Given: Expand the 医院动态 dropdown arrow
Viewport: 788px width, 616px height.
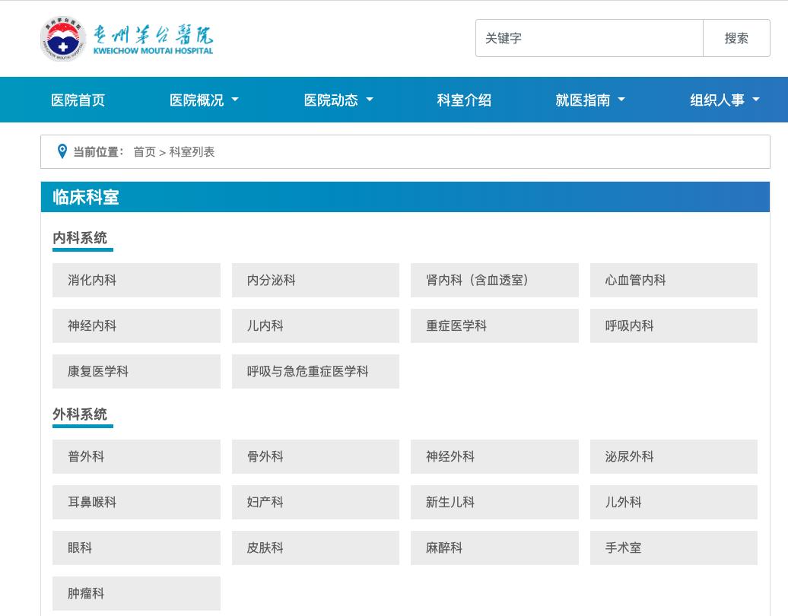Looking at the screenshot, I should point(370,100).
